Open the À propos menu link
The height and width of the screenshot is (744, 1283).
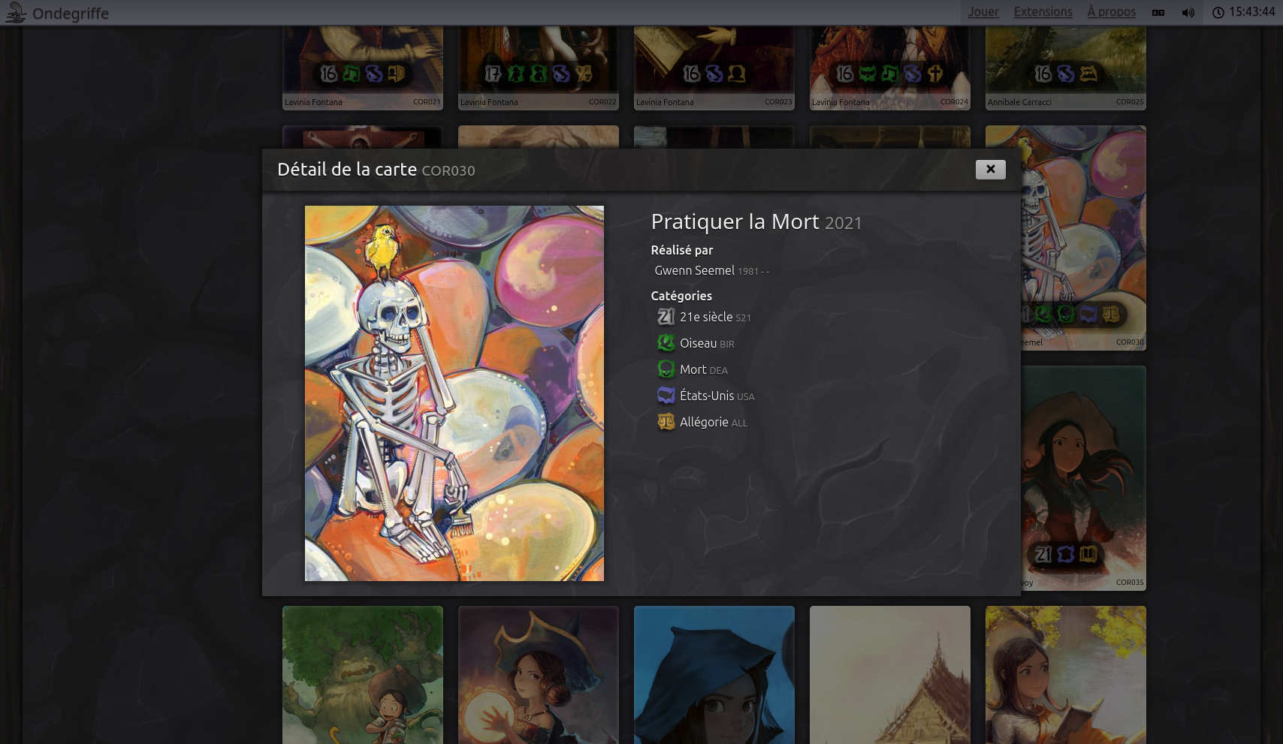point(1111,12)
